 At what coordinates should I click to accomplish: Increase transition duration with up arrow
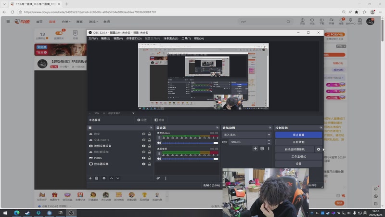pyautogui.click(x=269, y=140)
